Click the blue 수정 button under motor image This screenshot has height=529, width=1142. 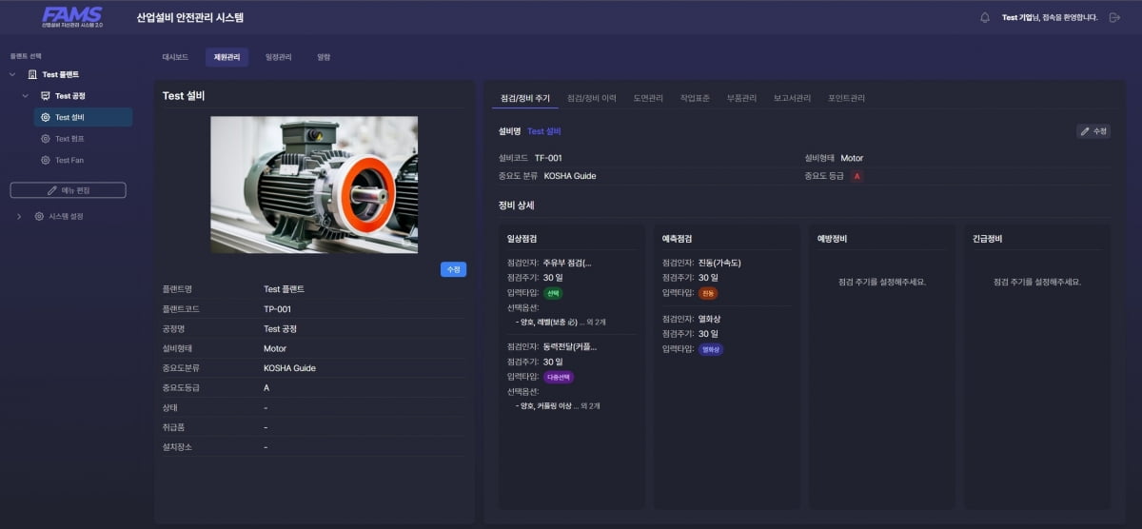[453, 269]
